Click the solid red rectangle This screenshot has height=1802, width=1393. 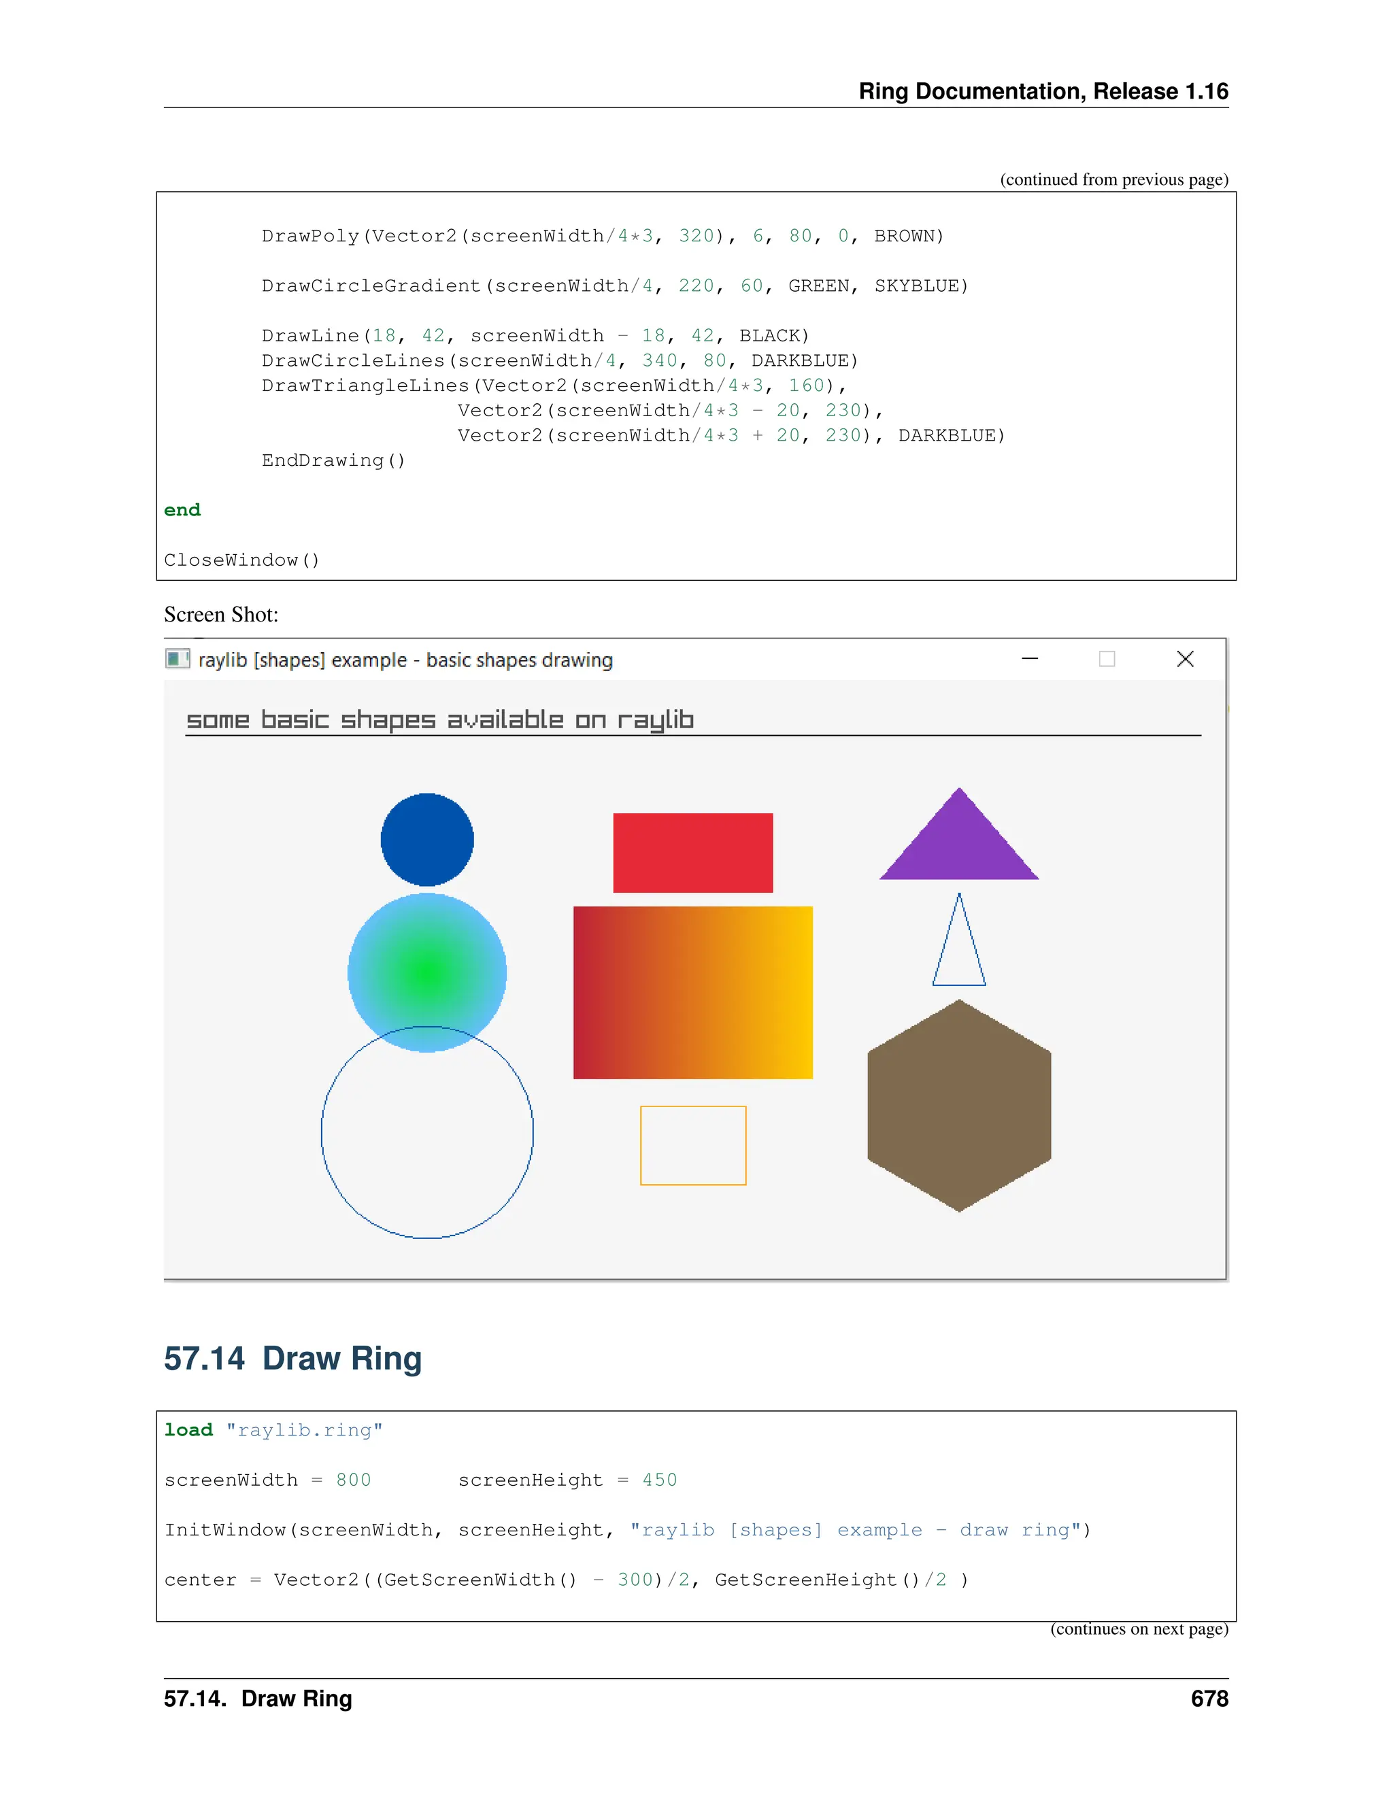click(692, 852)
